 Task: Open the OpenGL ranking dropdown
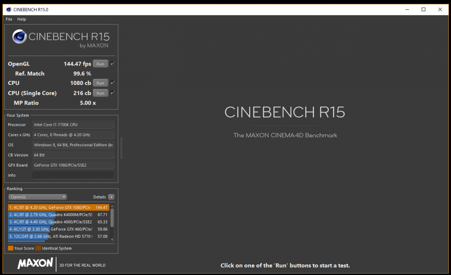pos(38,197)
